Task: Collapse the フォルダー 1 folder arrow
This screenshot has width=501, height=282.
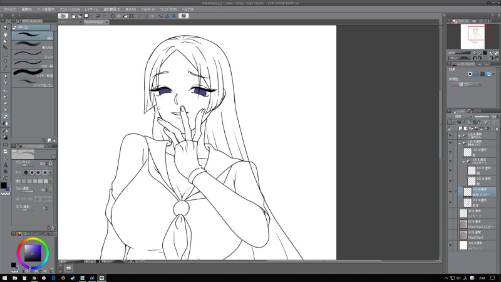Action: click(463, 162)
